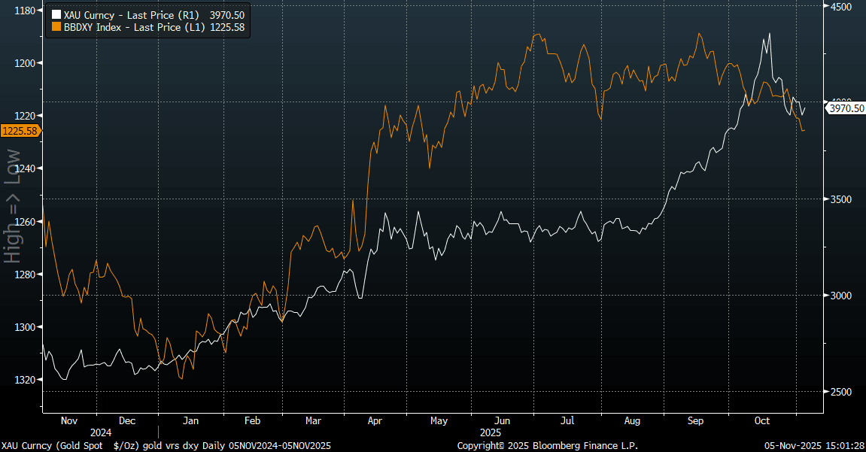This screenshot has height=452, width=866.
Task: Click the 05-Nov-2025 timestamp in the footer
Action: click(814, 446)
